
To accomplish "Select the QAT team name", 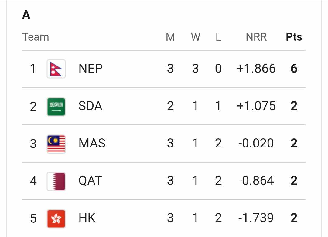I will 90,181.
